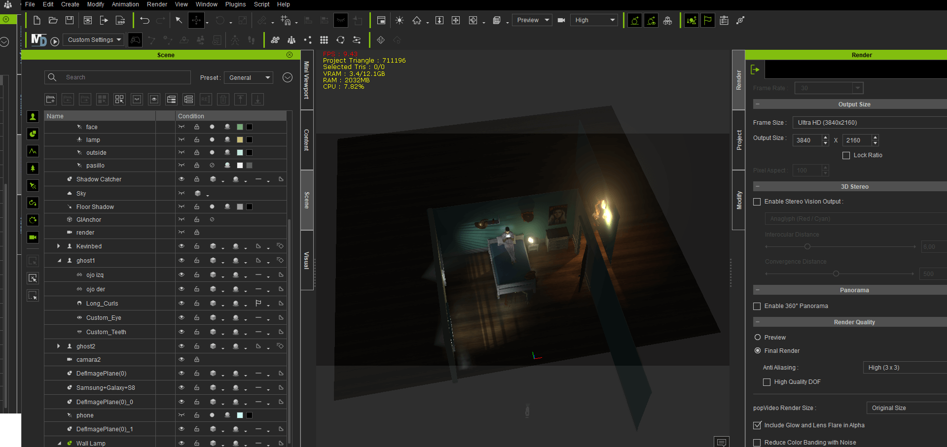This screenshot has height=447, width=947.
Task: Open the Preset General dropdown
Action: pyautogui.click(x=249, y=77)
